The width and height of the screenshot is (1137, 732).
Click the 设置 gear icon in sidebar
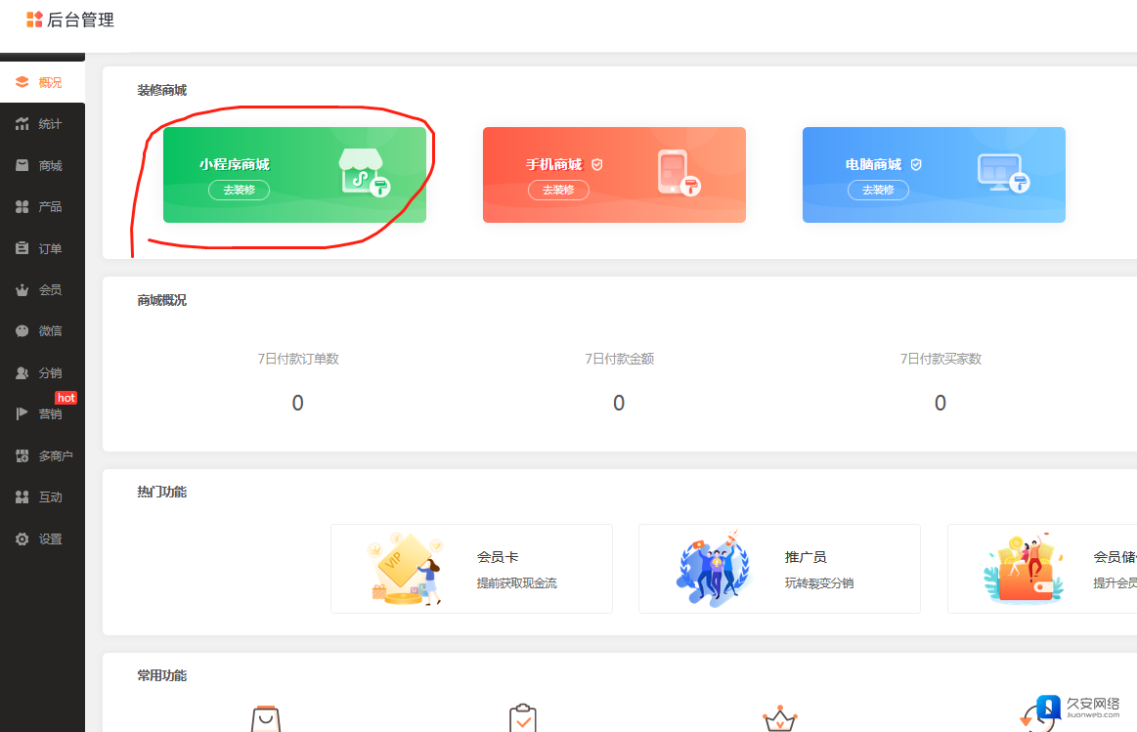click(22, 539)
